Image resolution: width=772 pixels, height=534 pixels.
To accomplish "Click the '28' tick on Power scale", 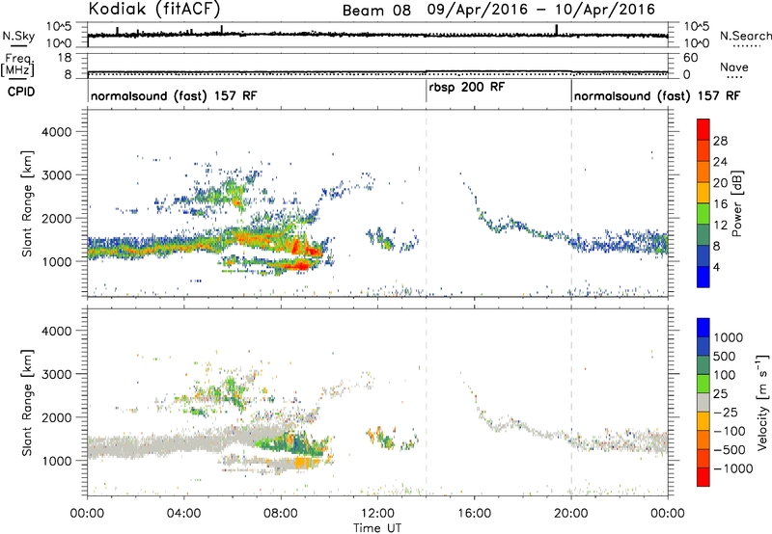I will tap(720, 141).
